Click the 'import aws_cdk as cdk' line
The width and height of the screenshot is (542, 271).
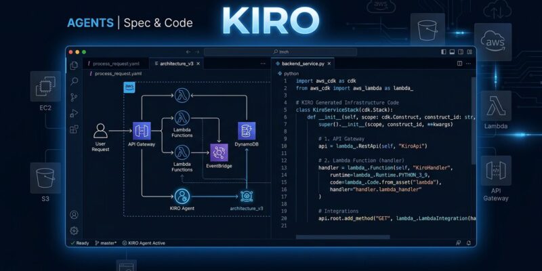(x=326, y=81)
